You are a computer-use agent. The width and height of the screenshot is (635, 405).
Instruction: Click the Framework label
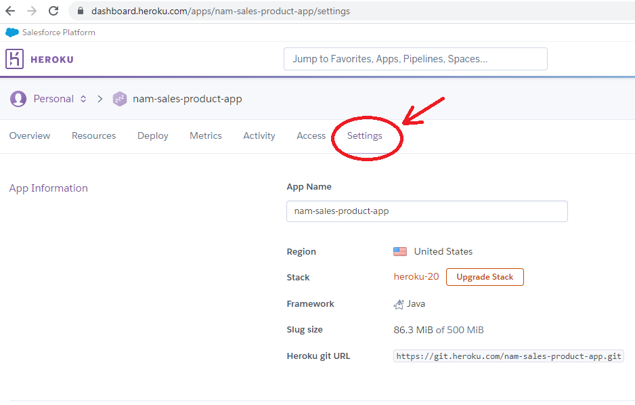[x=311, y=303]
